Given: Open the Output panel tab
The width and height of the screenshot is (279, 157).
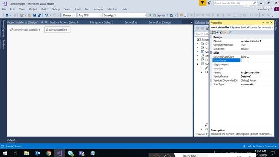Looking at the screenshot, I should pos(11,140).
